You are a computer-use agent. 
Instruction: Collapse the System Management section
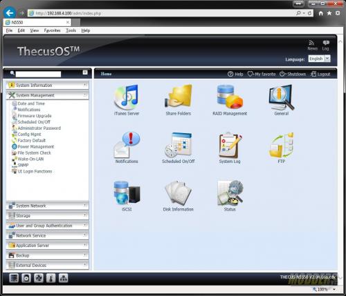pos(47,95)
